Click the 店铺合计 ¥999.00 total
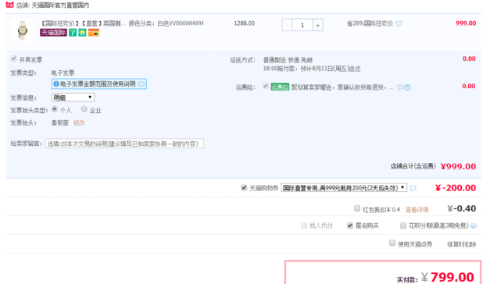 (459, 166)
